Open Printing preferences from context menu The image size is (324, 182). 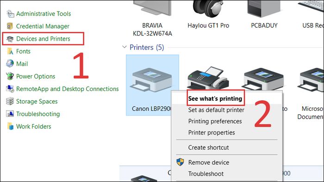point(215,121)
